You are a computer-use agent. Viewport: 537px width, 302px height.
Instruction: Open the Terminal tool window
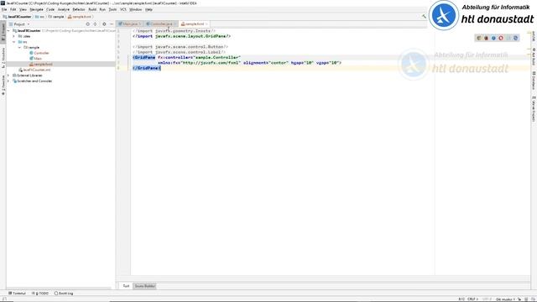click(x=17, y=294)
